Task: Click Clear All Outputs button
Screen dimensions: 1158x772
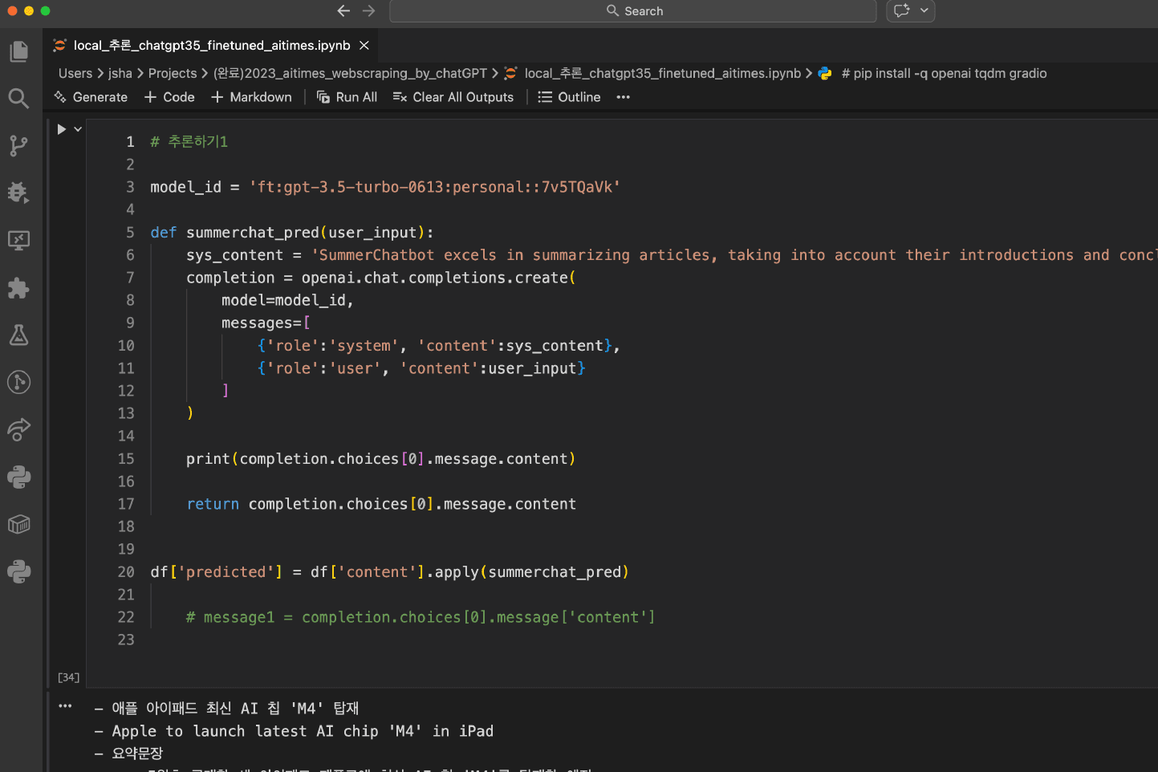Action: pyautogui.click(x=453, y=97)
